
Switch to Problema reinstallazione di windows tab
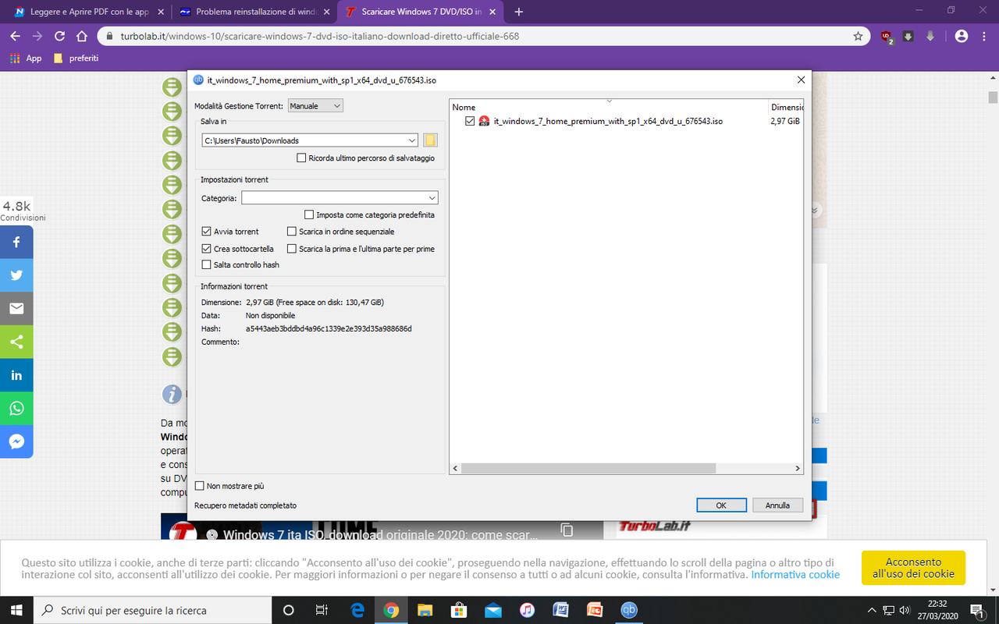click(254, 12)
